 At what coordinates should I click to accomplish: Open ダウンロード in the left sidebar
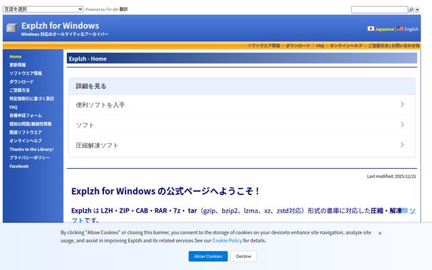[x=22, y=82]
